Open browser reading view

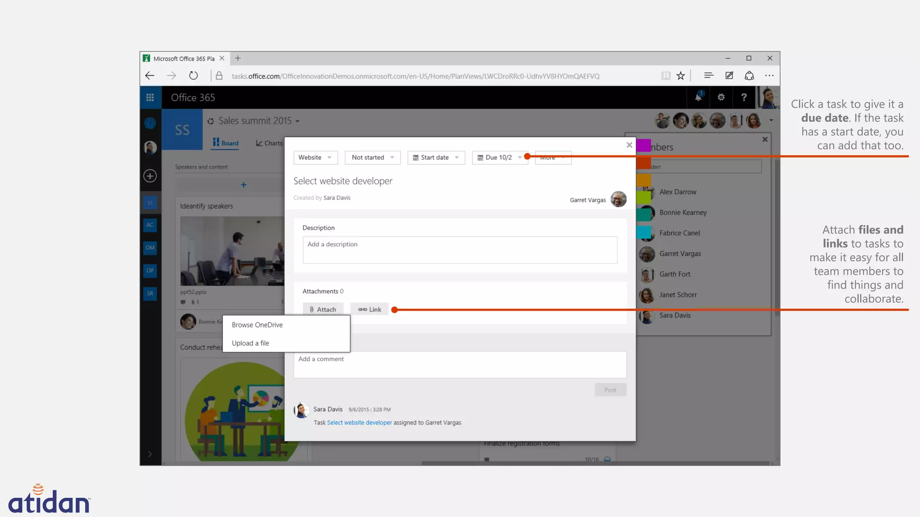[666, 76]
